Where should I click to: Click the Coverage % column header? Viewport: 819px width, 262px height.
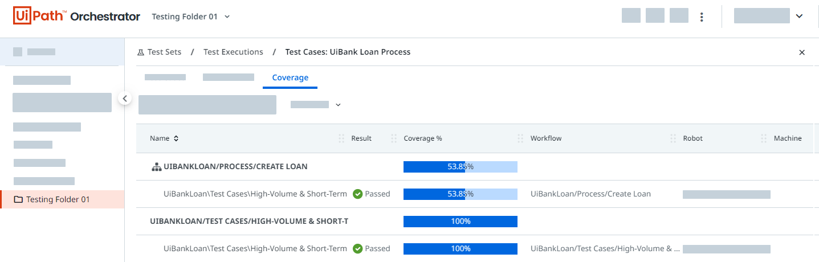click(x=423, y=138)
